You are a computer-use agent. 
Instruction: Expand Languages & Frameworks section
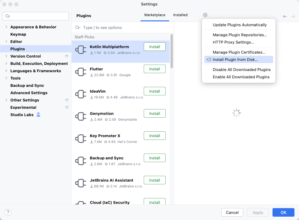[x=6, y=71]
